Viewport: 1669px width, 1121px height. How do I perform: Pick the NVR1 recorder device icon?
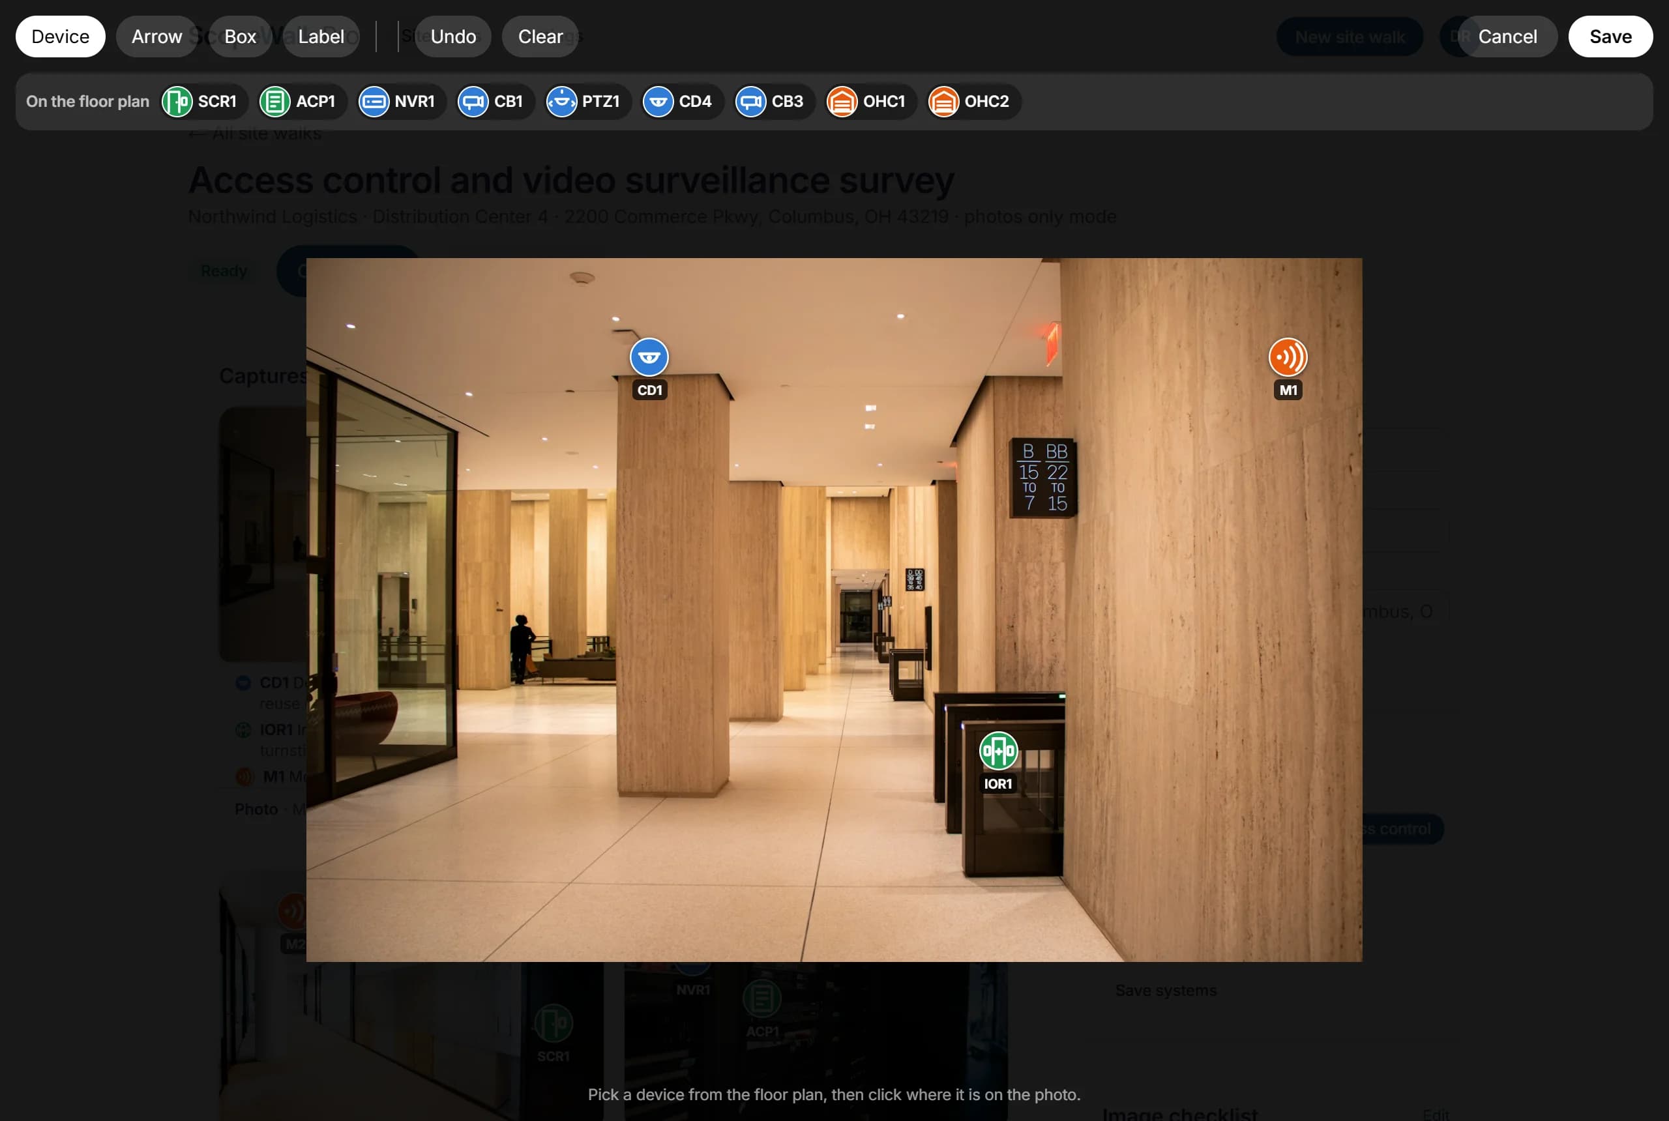click(x=374, y=102)
